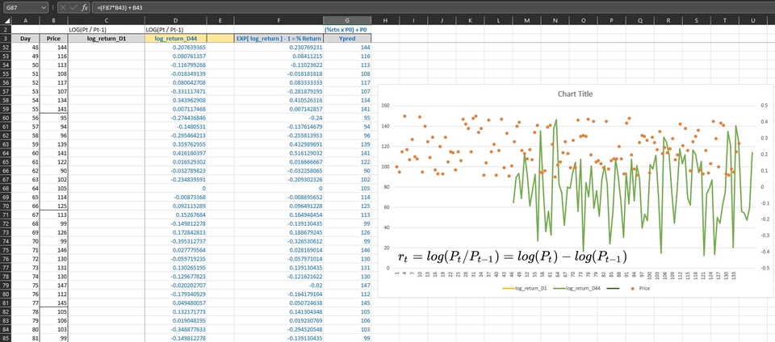Select row header 70
Viewport: 775px width, 342px height.
click(6, 206)
